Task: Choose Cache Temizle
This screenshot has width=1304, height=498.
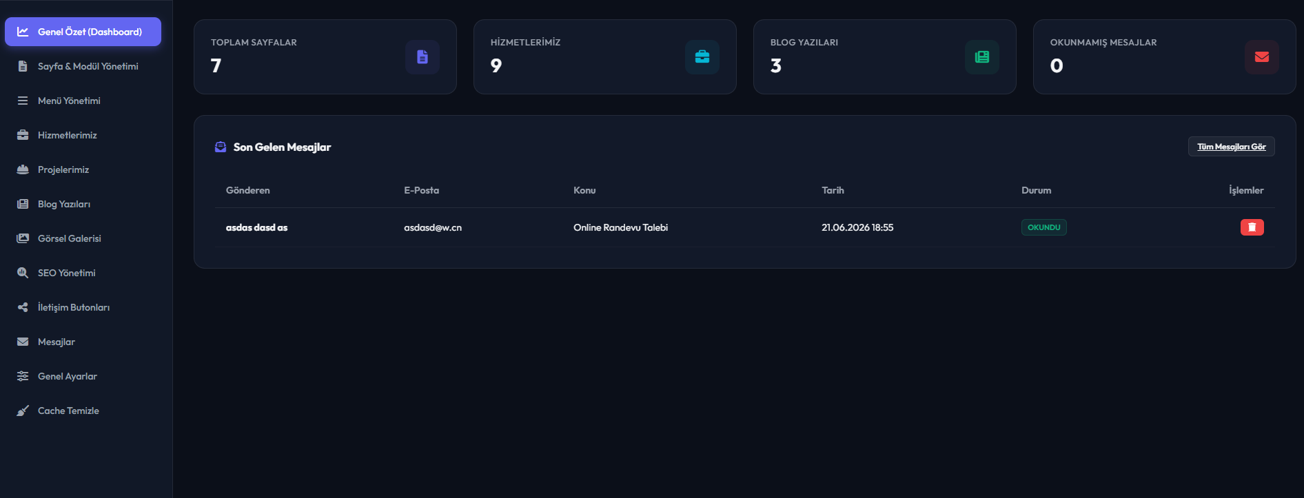Action: point(83,411)
